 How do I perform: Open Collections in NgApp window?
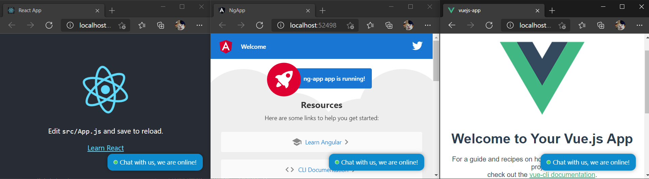[389, 25]
